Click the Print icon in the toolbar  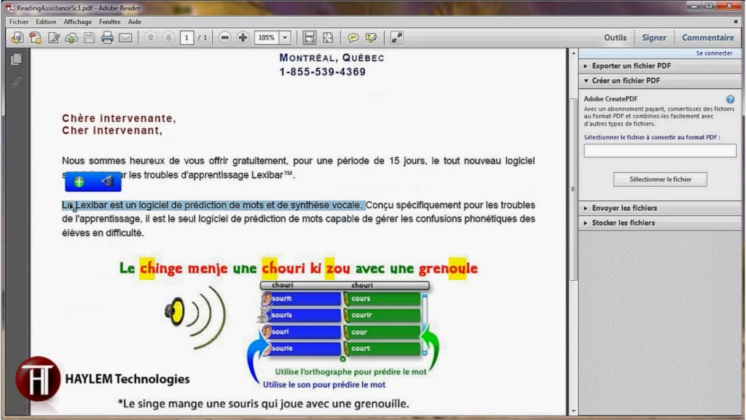(107, 38)
